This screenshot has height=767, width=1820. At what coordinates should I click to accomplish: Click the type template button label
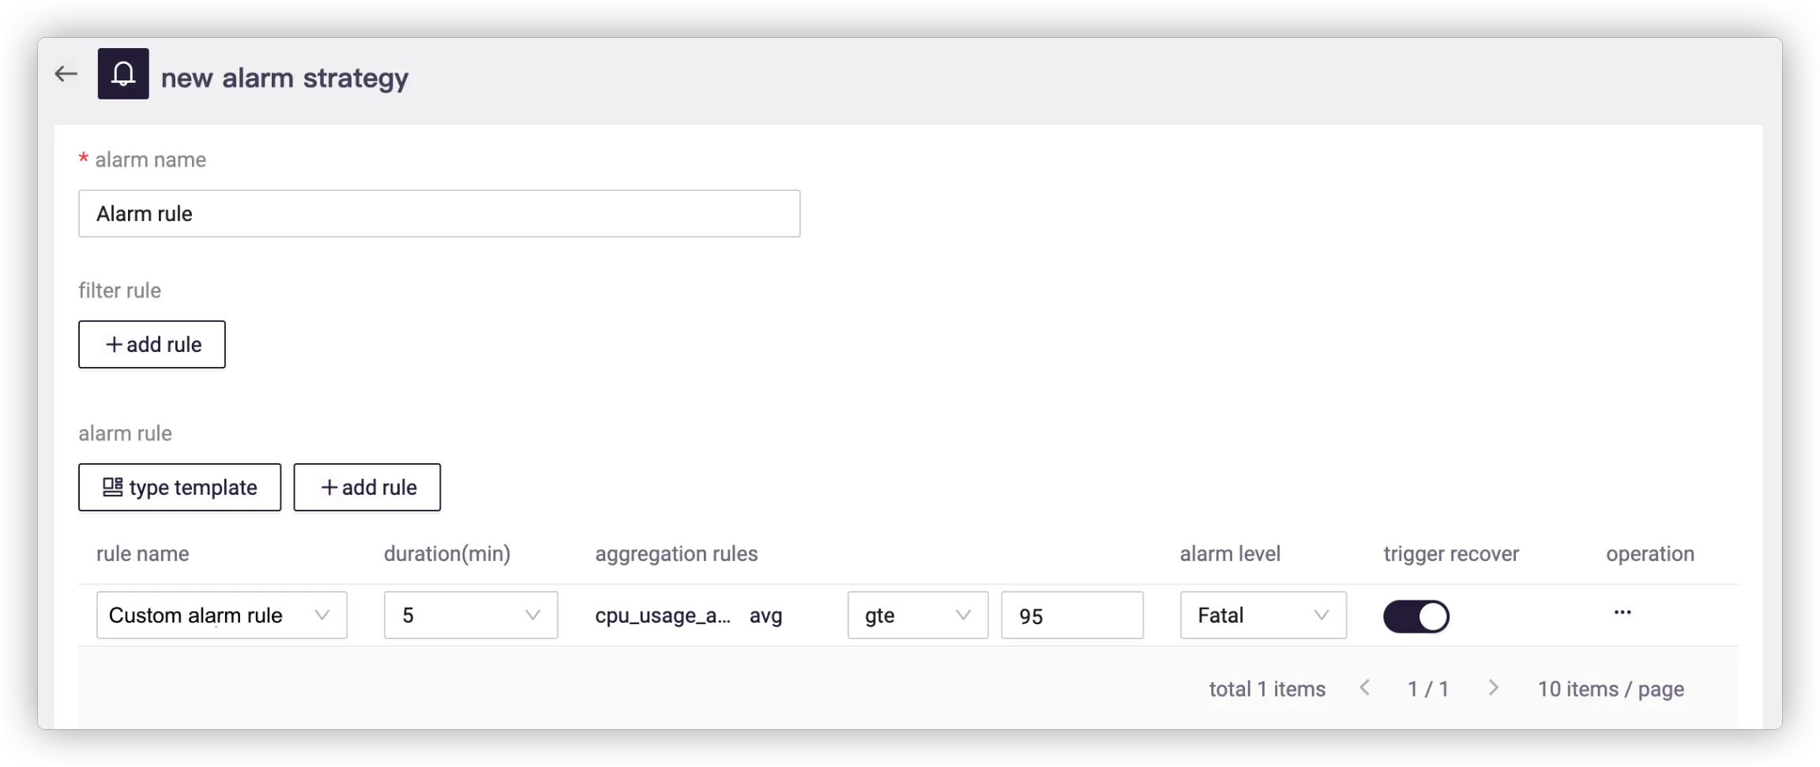coord(194,488)
